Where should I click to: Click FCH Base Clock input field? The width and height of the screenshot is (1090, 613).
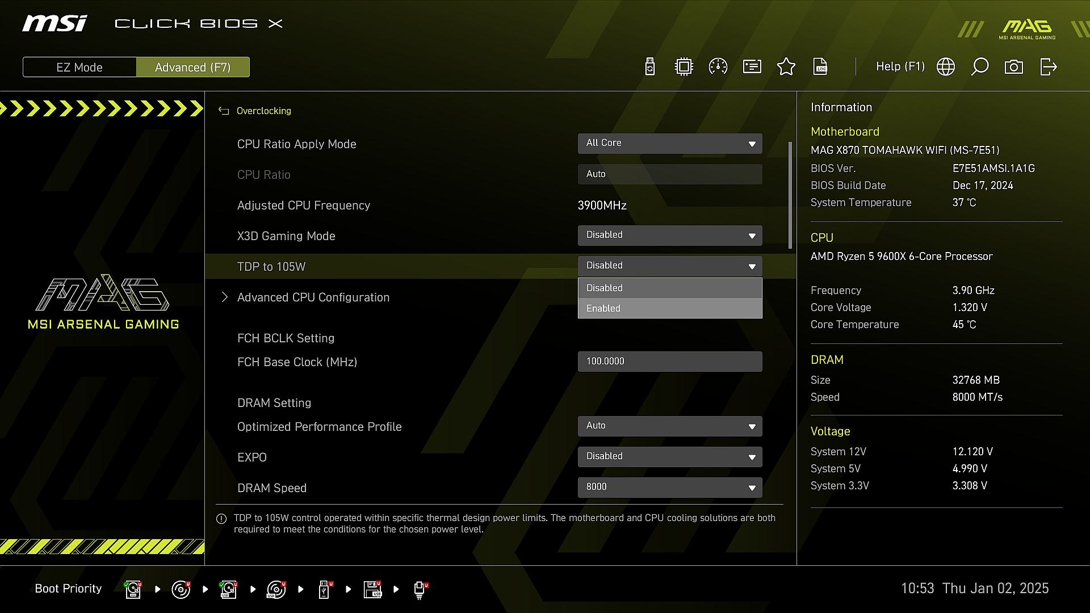(670, 362)
